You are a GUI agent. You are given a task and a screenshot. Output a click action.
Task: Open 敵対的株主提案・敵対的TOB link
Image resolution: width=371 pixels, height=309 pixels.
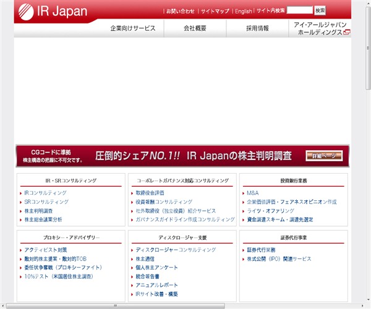click(56, 259)
